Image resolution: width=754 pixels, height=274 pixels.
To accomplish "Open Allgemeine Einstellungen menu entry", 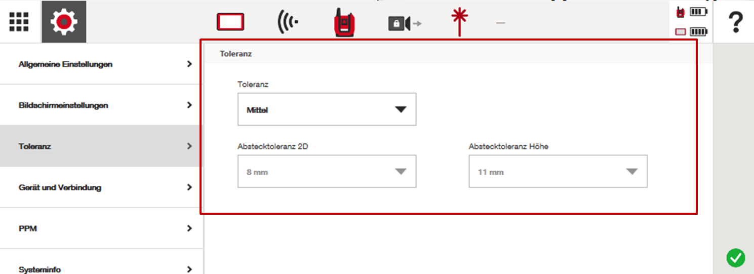I will pos(101,64).
